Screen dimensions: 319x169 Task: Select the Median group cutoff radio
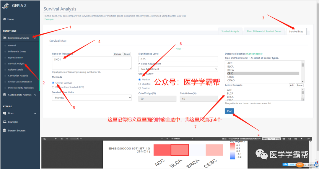coord(139,79)
